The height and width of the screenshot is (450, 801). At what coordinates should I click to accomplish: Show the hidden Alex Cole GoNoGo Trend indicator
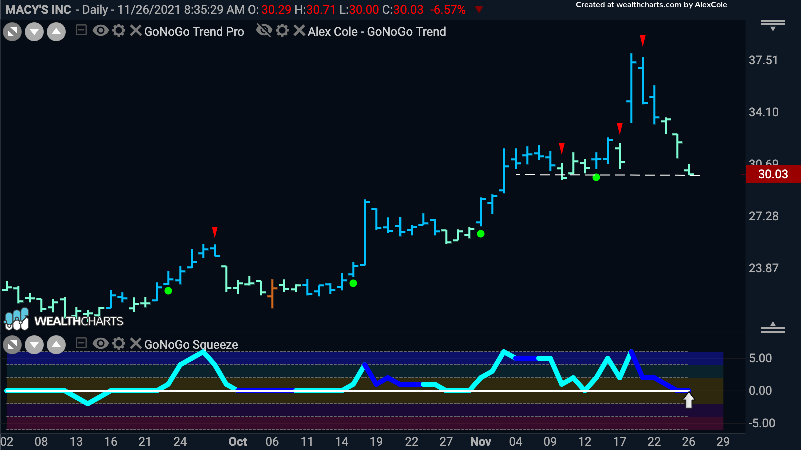264,31
